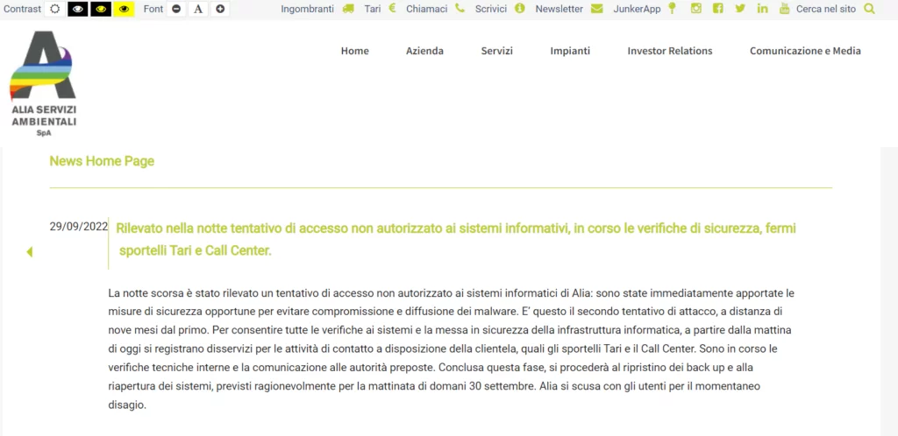The image size is (898, 436).
Task: Click the Ingombranti truck icon
Action: click(348, 9)
